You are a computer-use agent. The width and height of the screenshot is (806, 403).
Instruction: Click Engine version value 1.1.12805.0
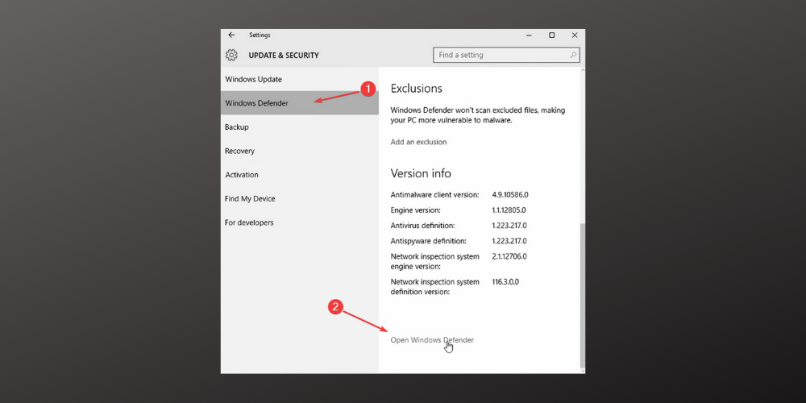tap(509, 210)
